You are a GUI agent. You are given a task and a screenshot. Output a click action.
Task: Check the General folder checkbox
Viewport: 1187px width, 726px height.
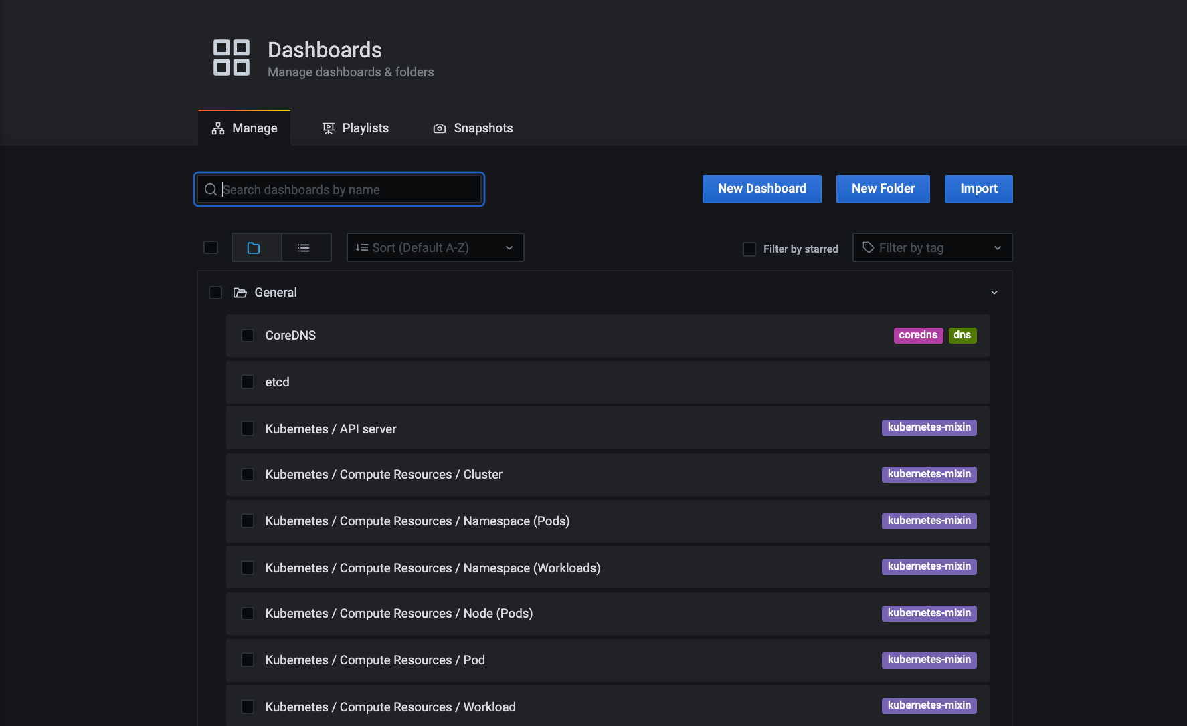click(215, 293)
